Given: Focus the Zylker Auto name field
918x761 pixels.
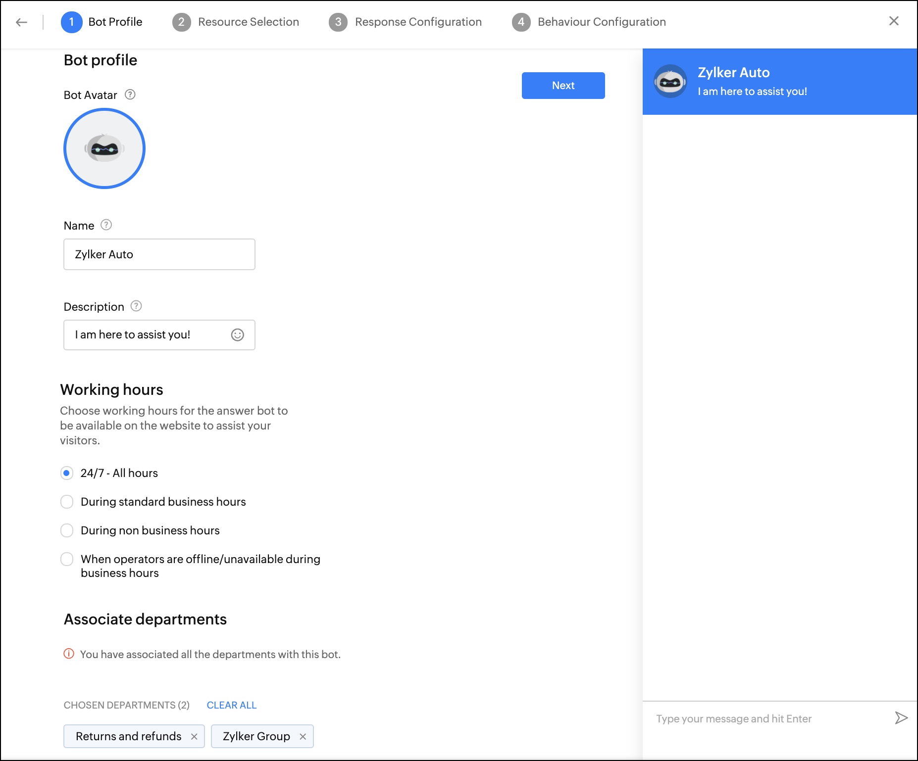Looking at the screenshot, I should [x=159, y=254].
